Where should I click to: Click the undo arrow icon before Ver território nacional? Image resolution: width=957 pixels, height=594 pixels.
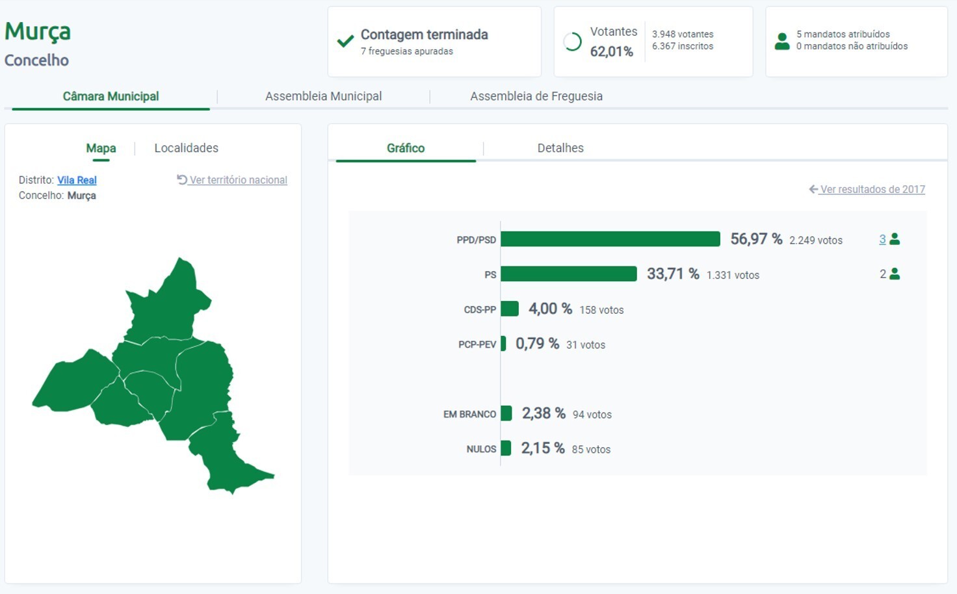[x=182, y=180]
